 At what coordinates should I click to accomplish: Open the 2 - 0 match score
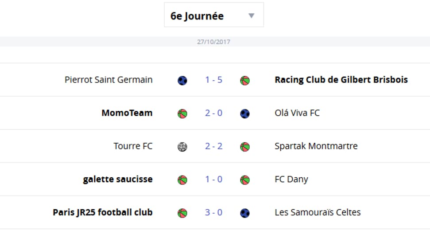coord(213,113)
